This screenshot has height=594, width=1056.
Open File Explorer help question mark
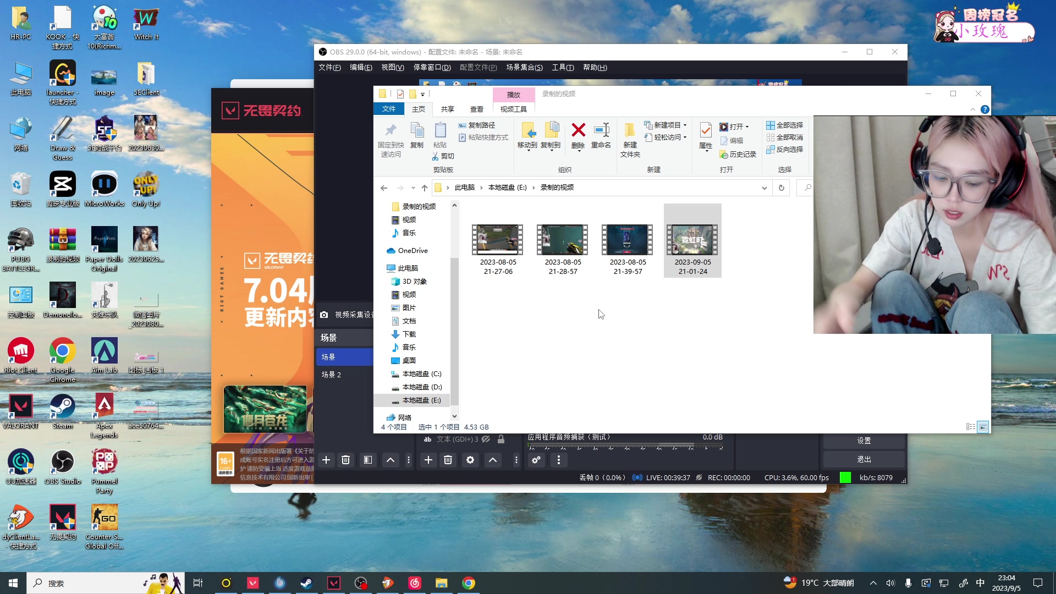pyautogui.click(x=985, y=109)
